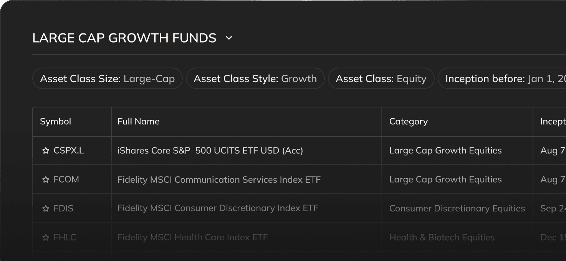Open the Large Cap Growth Funds title menu

point(124,38)
